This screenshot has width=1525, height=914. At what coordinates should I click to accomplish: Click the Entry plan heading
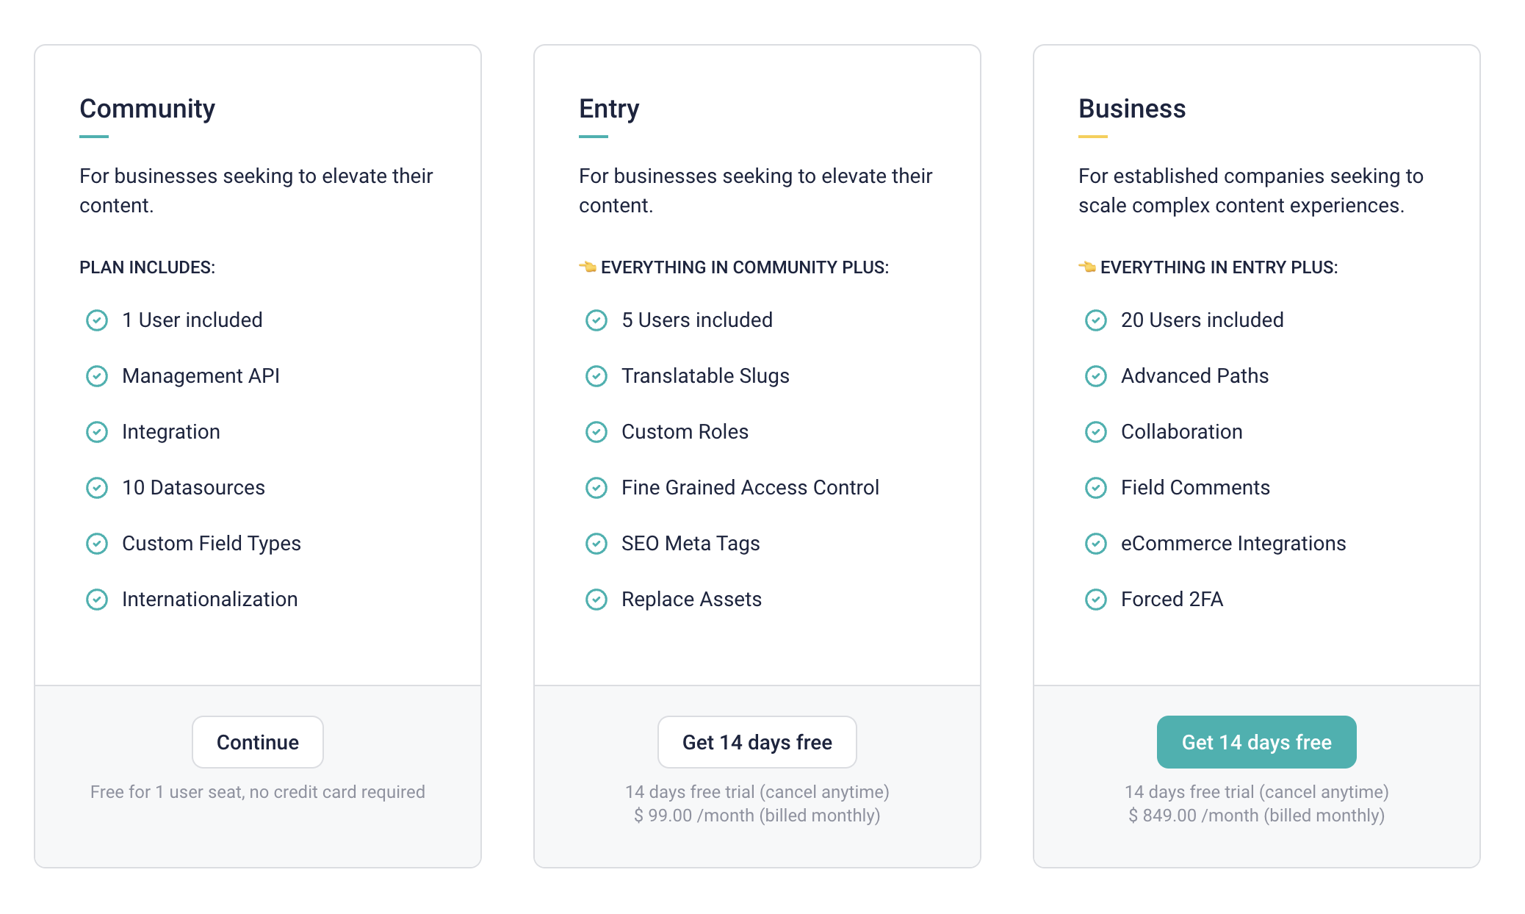click(x=609, y=109)
